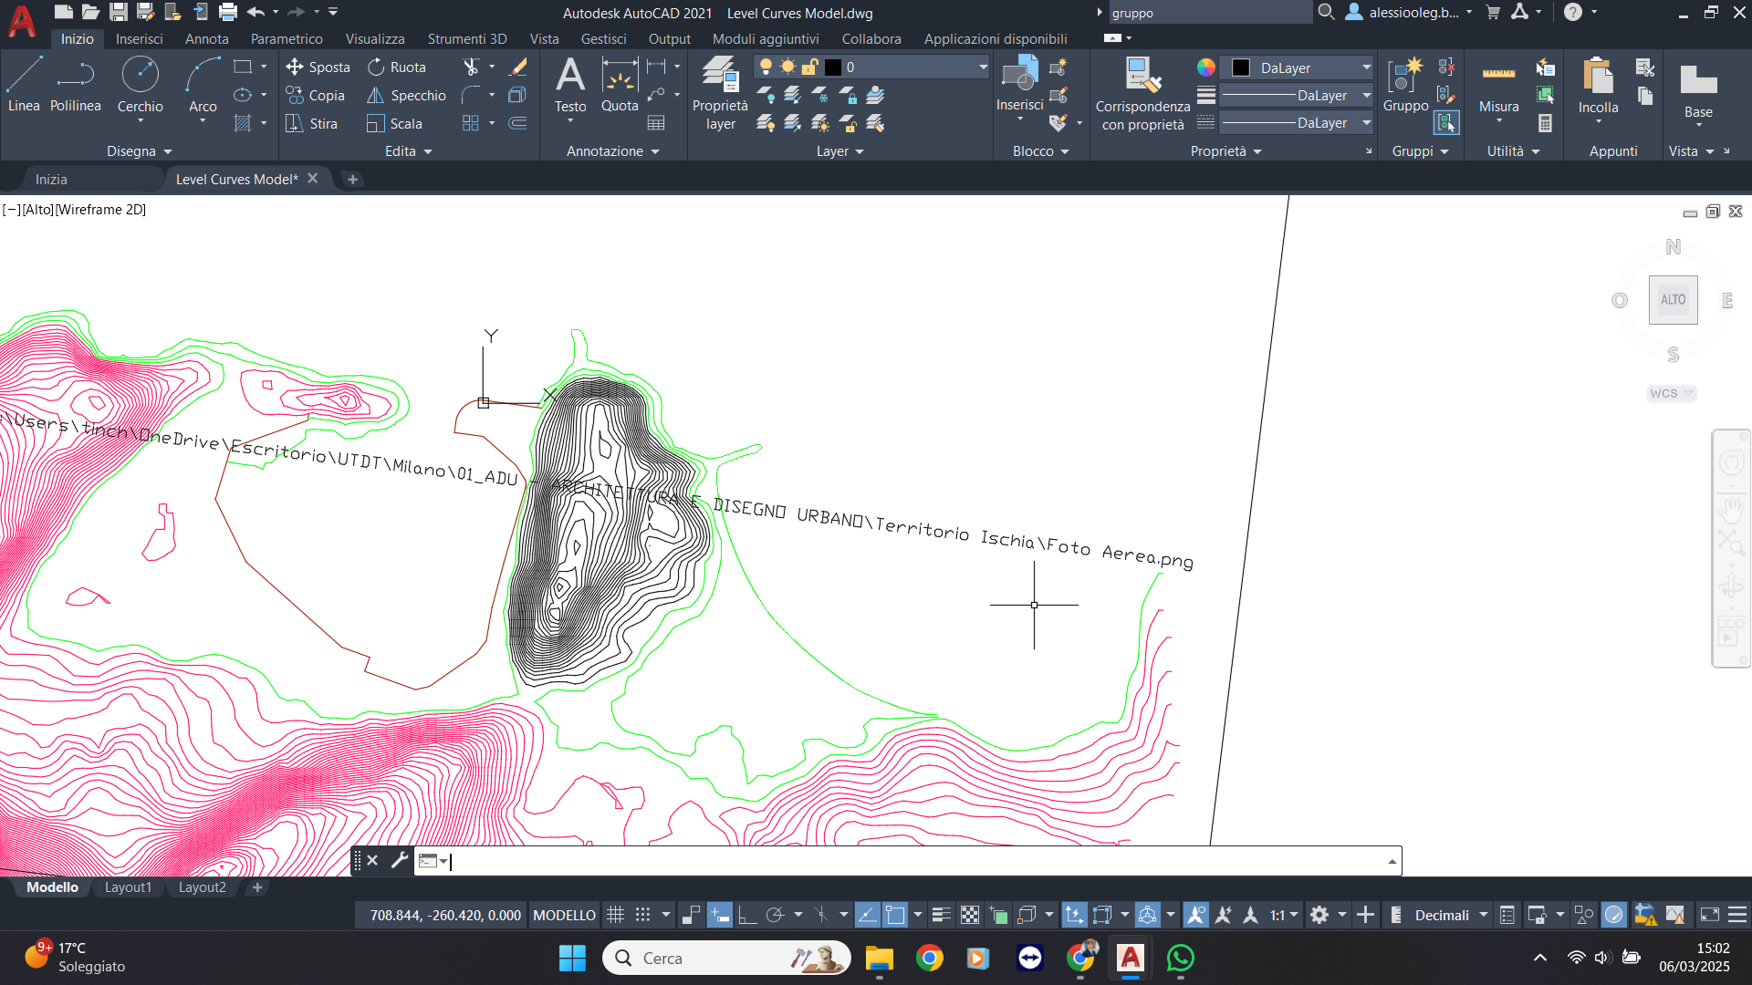Screen dimensions: 1752x985
Task: Click the black DaLayer color swatch
Action: [1241, 67]
